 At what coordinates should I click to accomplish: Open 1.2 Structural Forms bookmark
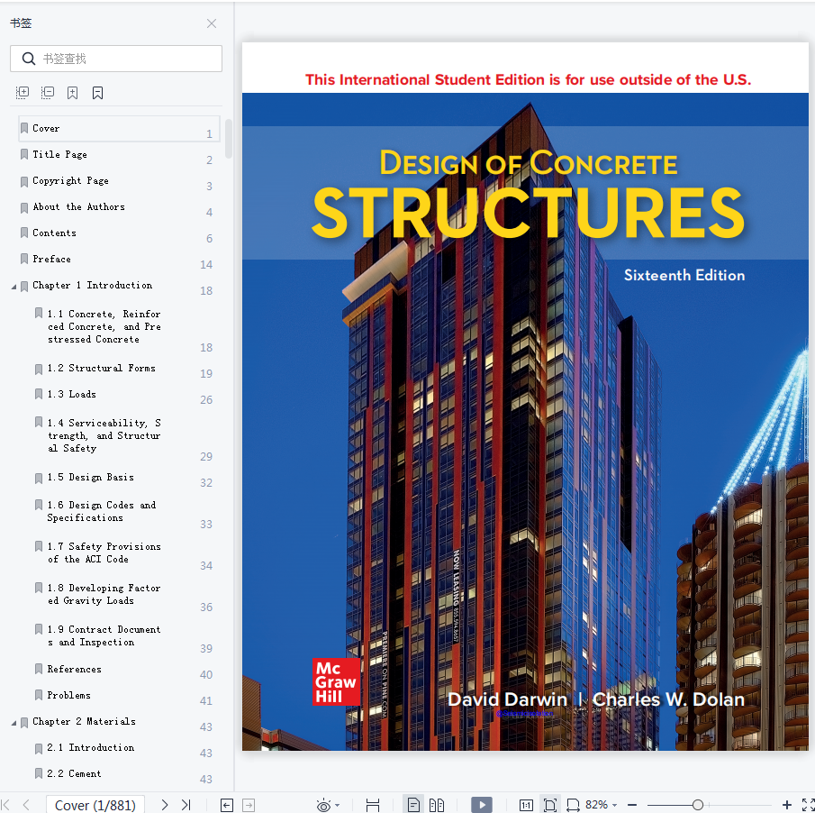click(102, 368)
